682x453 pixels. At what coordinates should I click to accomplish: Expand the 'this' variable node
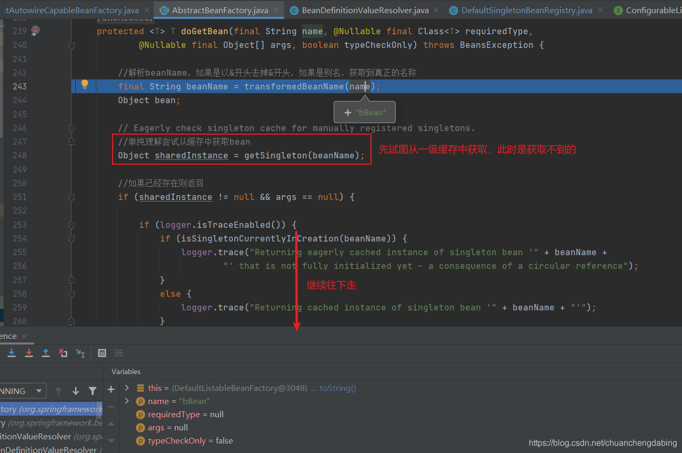[127, 388]
